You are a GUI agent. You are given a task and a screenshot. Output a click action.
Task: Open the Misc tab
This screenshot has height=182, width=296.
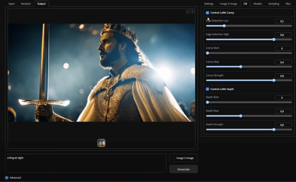pyautogui.click(x=288, y=4)
